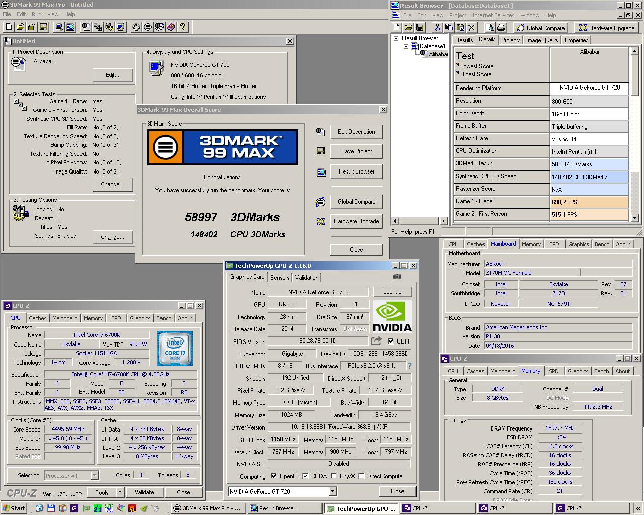The image size is (644, 515).
Task: Switch to Validation tab in GPU-Z
Action: pos(307,277)
